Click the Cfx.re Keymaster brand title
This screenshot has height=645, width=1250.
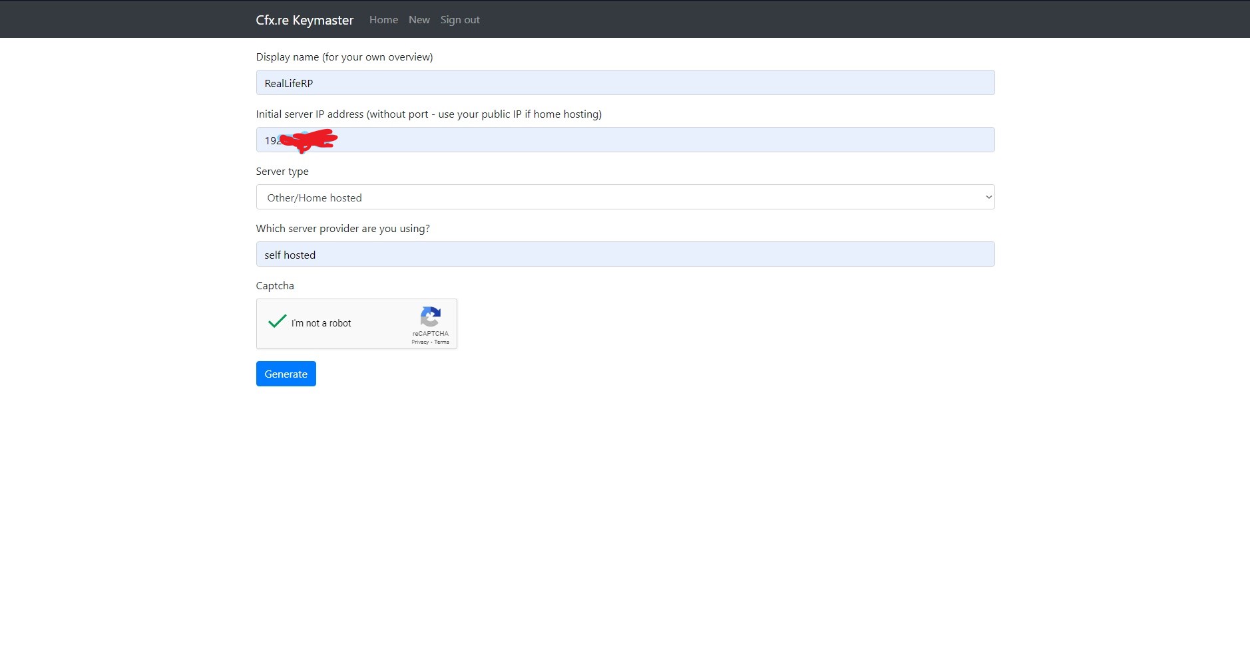pyautogui.click(x=305, y=20)
